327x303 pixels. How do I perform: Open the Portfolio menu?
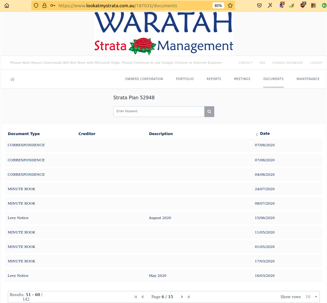[x=185, y=79]
